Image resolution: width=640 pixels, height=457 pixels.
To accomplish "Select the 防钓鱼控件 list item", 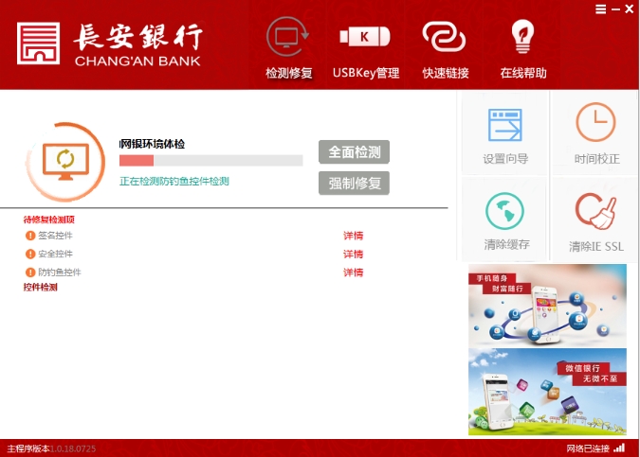I will tap(59, 272).
